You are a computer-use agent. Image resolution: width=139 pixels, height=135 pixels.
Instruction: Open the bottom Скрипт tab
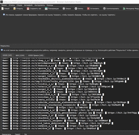pyautogui.click(x=18, y=134)
